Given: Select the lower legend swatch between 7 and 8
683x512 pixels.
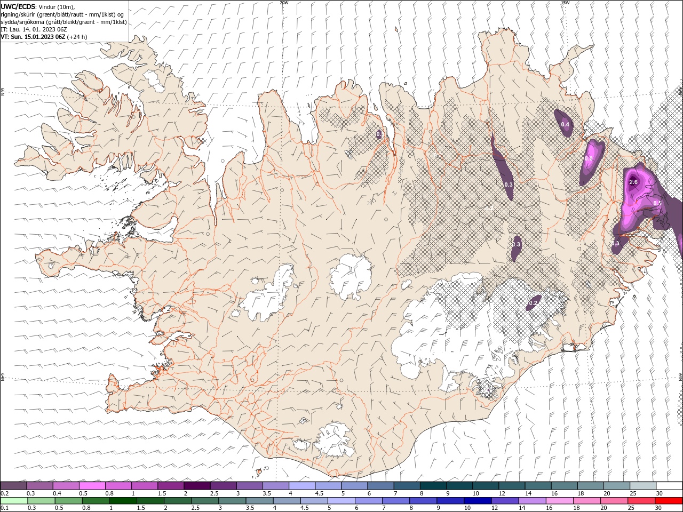Looking at the screenshot, I should [395, 501].
